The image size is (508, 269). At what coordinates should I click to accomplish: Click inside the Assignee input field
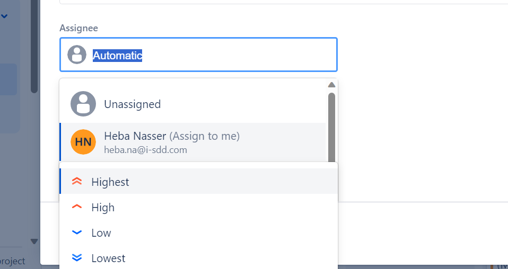coord(199,55)
